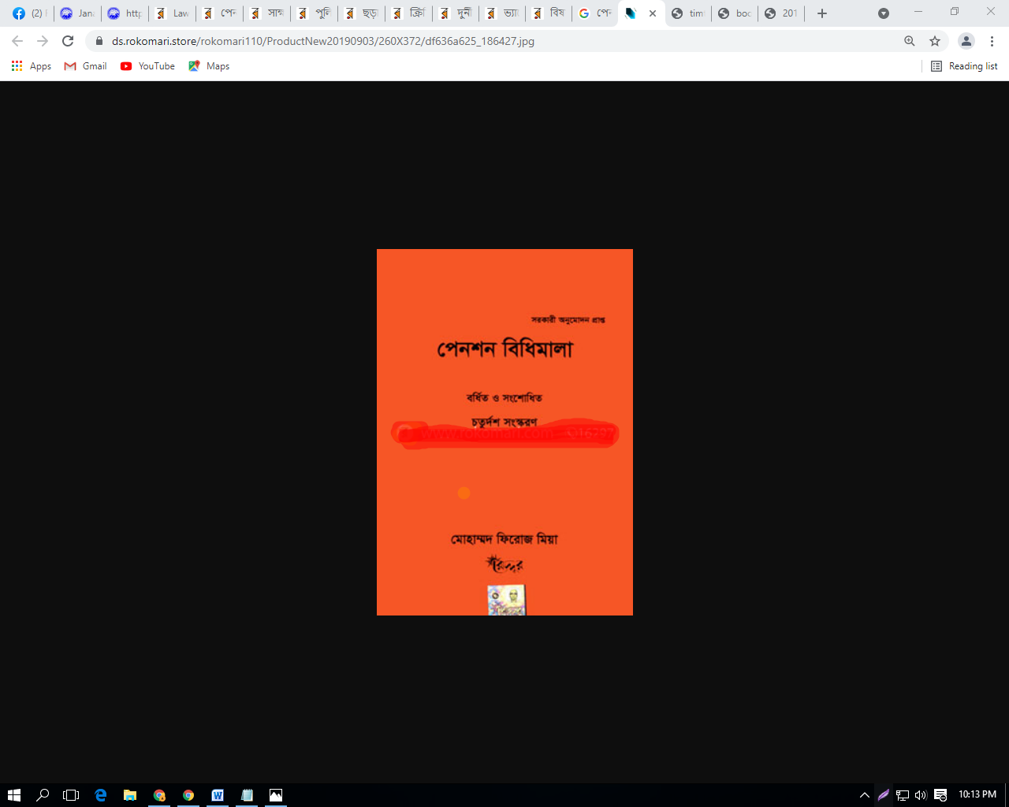This screenshot has height=807, width=1009.
Task: Open Task View on the taskbar
Action: [71, 795]
